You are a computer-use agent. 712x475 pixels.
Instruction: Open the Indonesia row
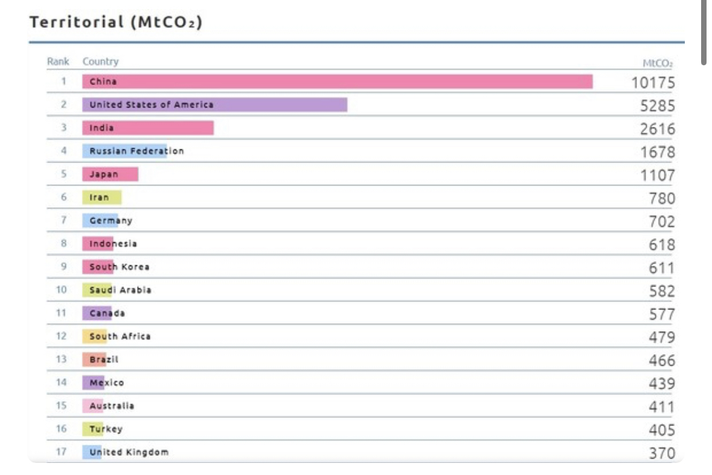pyautogui.click(x=361, y=244)
